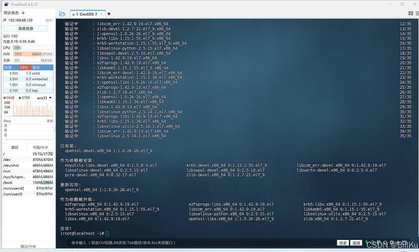Sort process list by 命令 column
The height and width of the screenshot is (252, 419).
click(x=36, y=67)
